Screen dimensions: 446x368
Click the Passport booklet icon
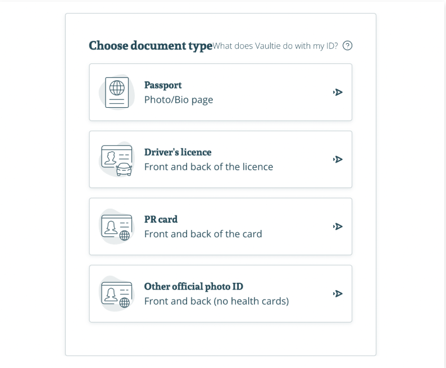(117, 93)
